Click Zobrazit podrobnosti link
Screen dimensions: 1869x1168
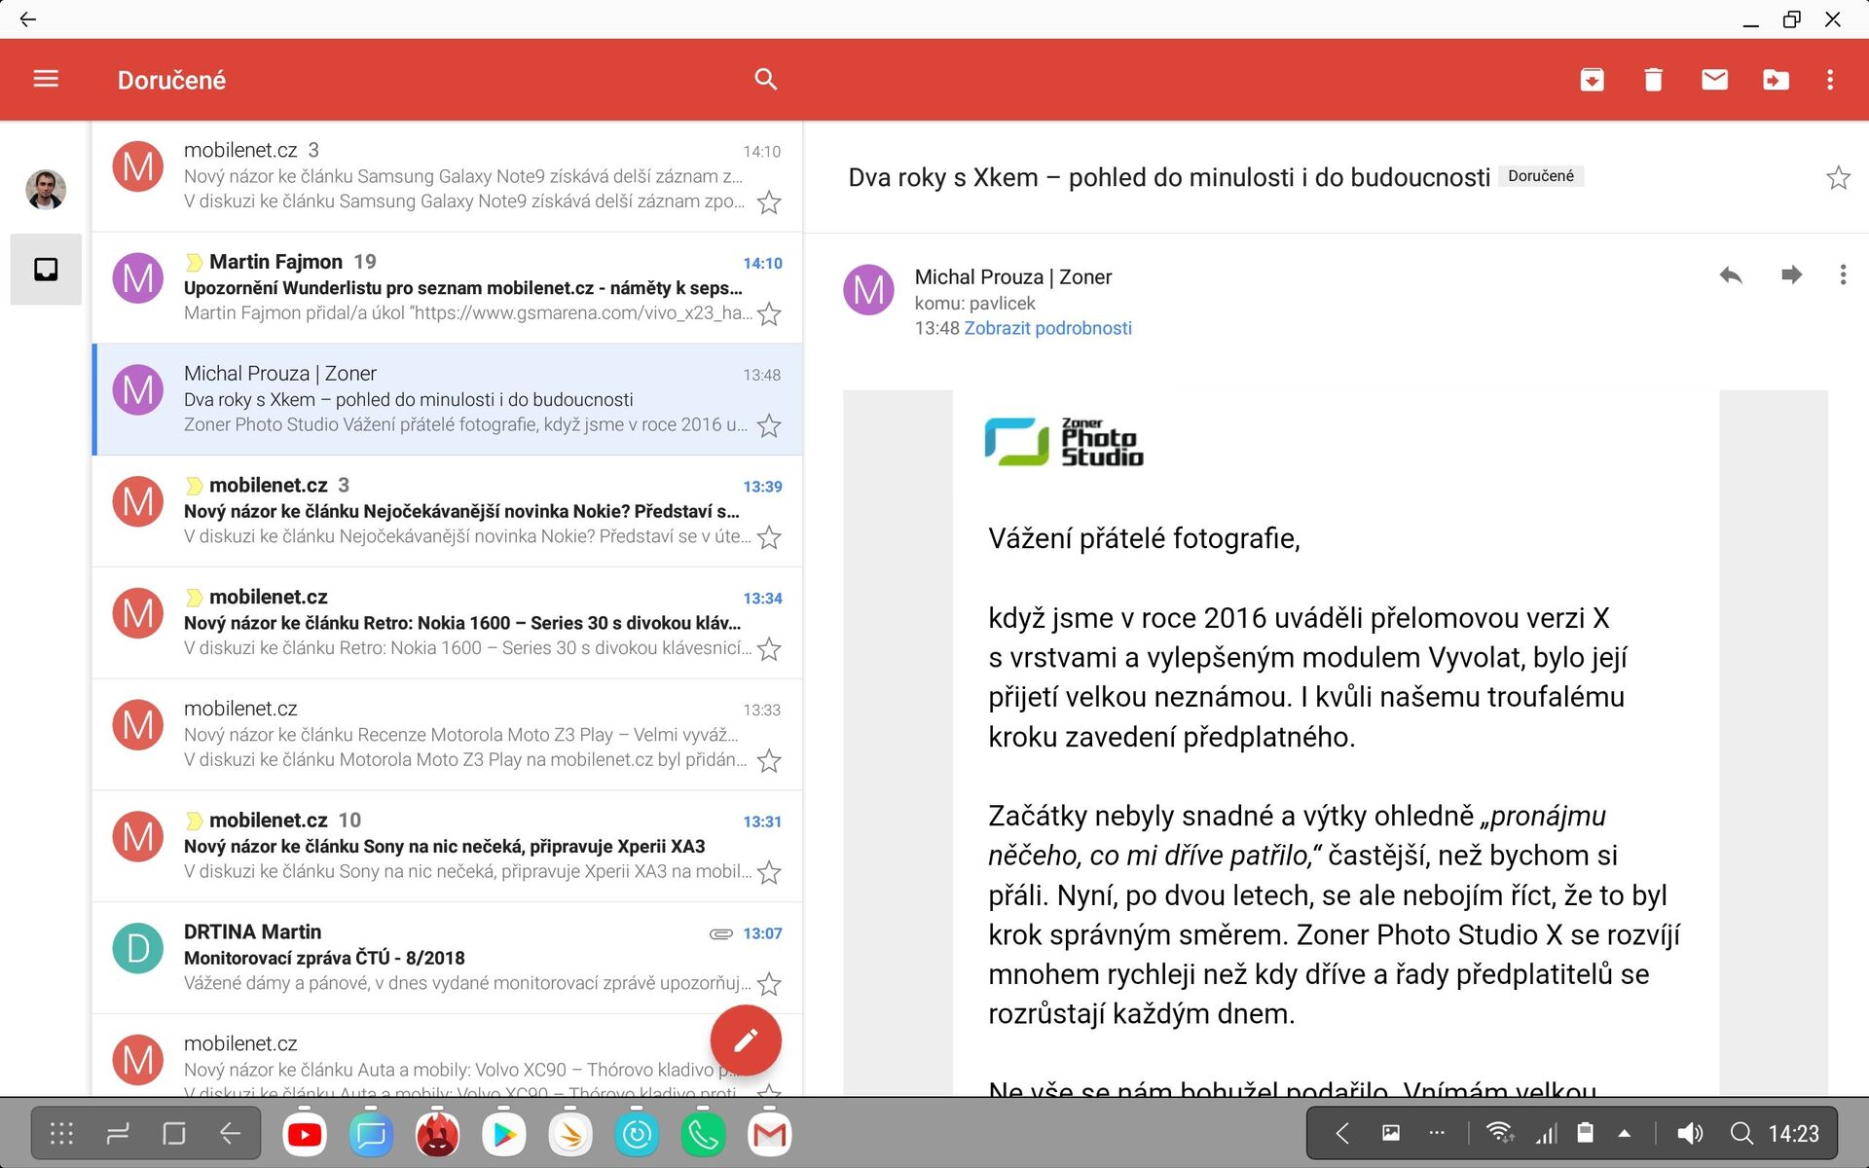[x=1047, y=328]
